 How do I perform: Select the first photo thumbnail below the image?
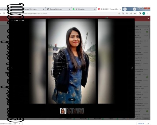(x=63, y=111)
